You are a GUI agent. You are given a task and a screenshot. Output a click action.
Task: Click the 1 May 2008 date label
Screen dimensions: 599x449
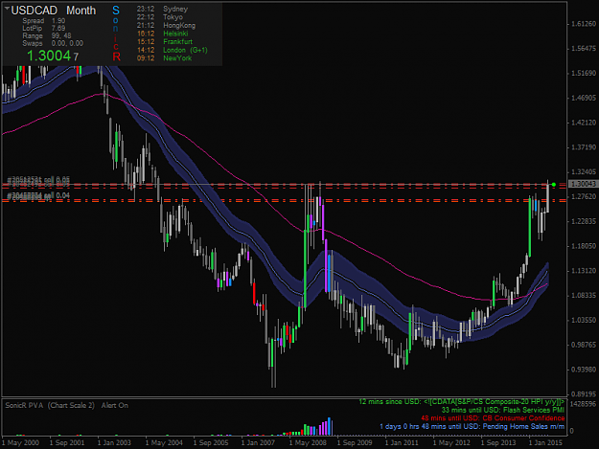pyautogui.click(x=308, y=443)
